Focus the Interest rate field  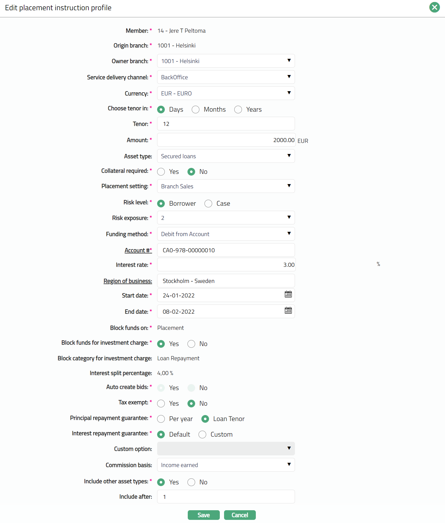pyautogui.click(x=226, y=265)
